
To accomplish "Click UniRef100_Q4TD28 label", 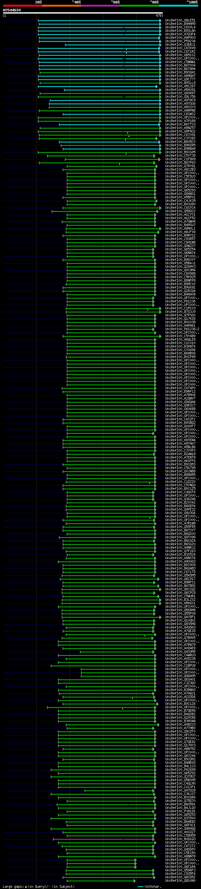I will pos(180,791).
